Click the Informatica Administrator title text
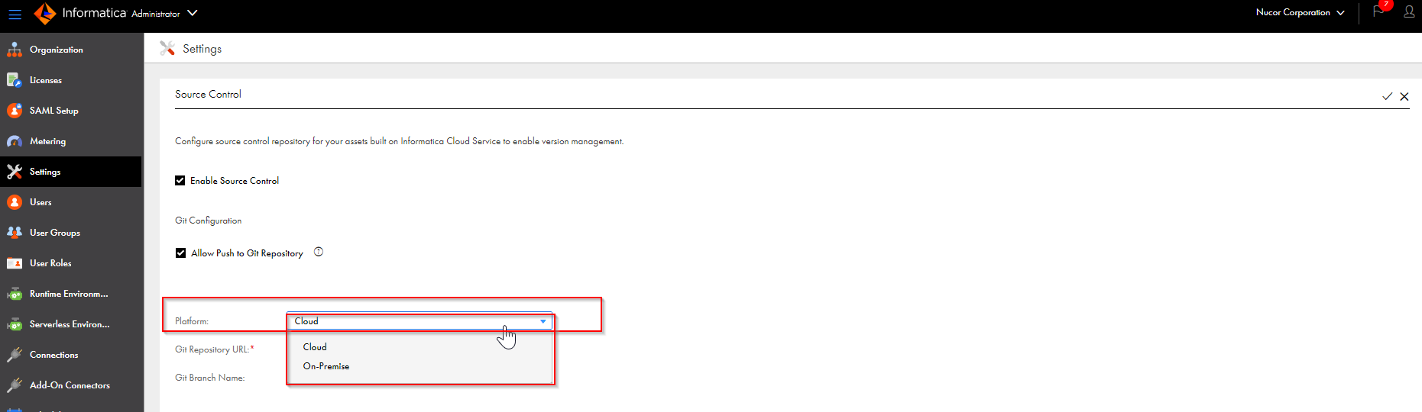The image size is (1422, 412). click(x=121, y=13)
